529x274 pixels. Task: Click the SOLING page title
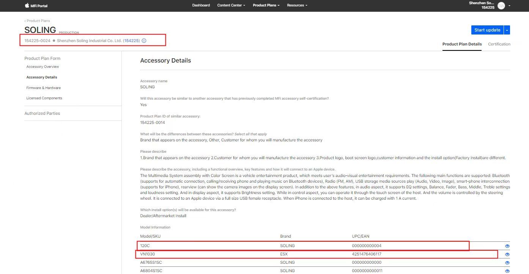coord(40,30)
